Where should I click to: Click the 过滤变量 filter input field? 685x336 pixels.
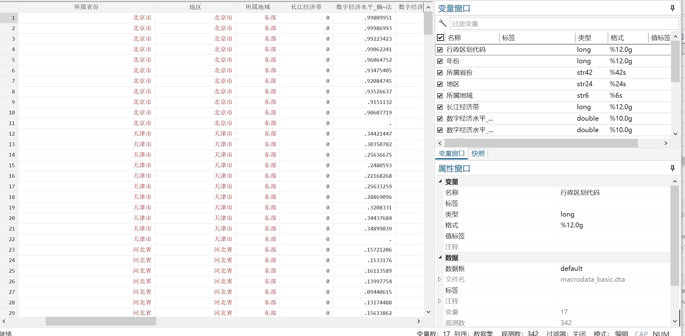(x=564, y=24)
